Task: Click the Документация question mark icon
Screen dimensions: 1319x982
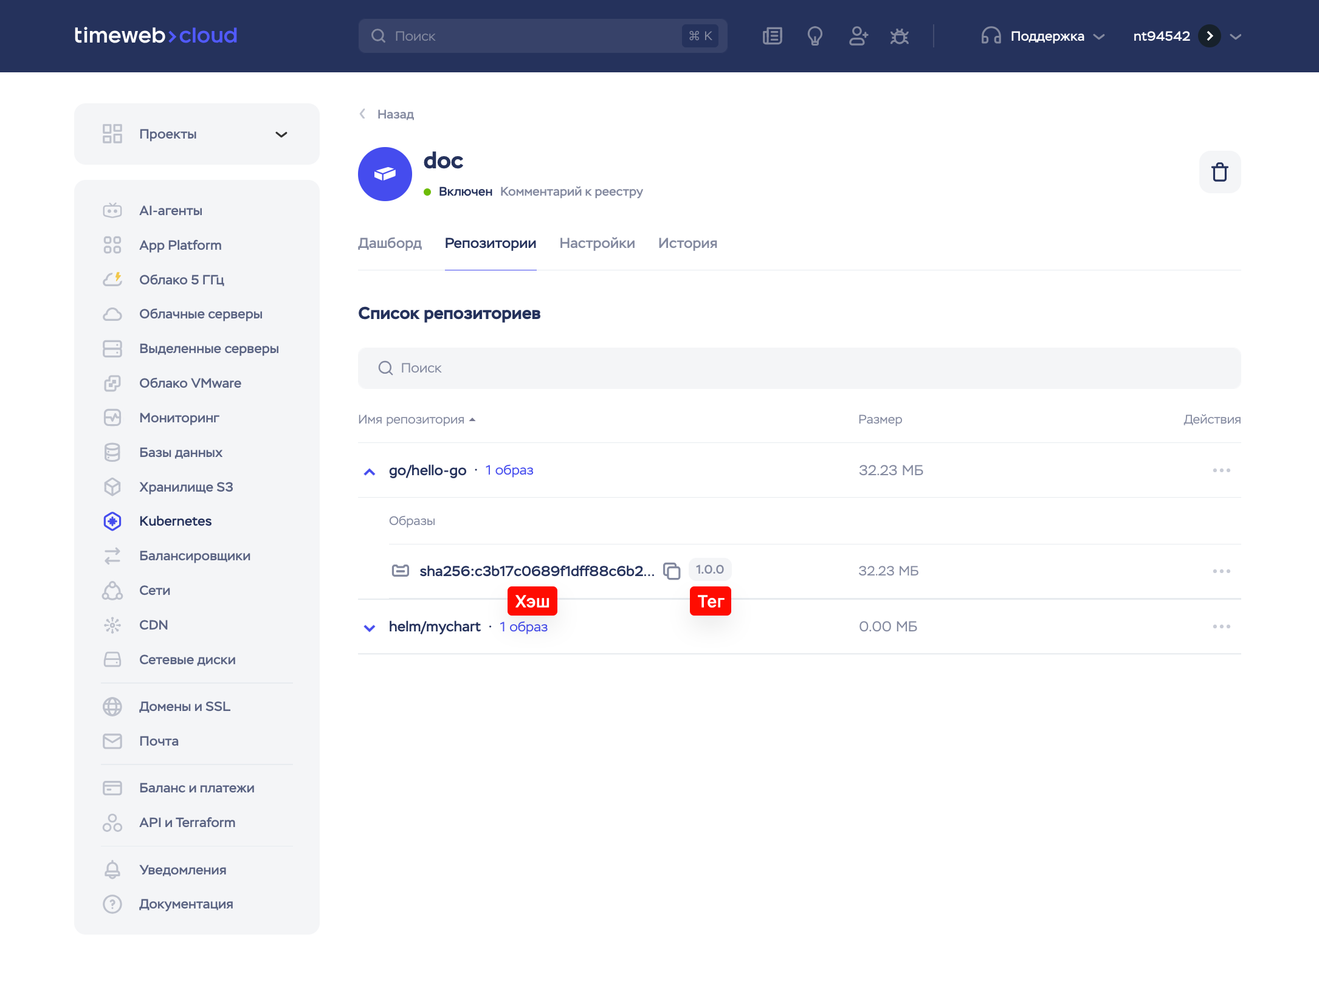Action: pyautogui.click(x=112, y=904)
